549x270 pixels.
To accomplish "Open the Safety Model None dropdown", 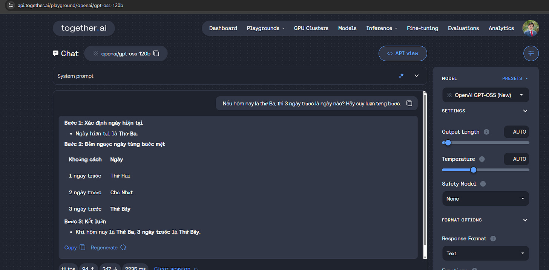I will click(486, 198).
